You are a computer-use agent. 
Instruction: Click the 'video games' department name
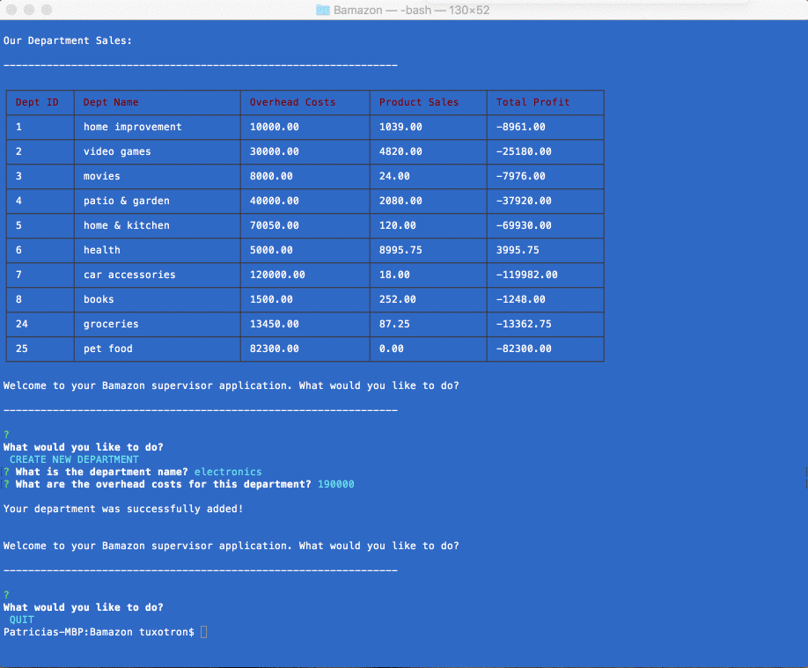click(x=117, y=151)
